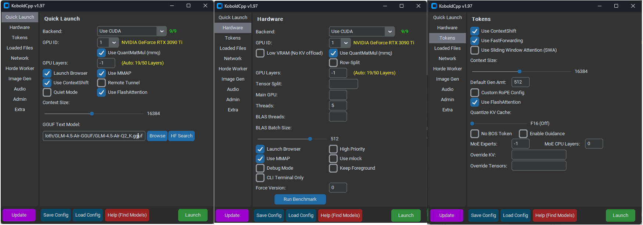Toggle Use ContextShift in Quick Launch window

tap(47, 83)
